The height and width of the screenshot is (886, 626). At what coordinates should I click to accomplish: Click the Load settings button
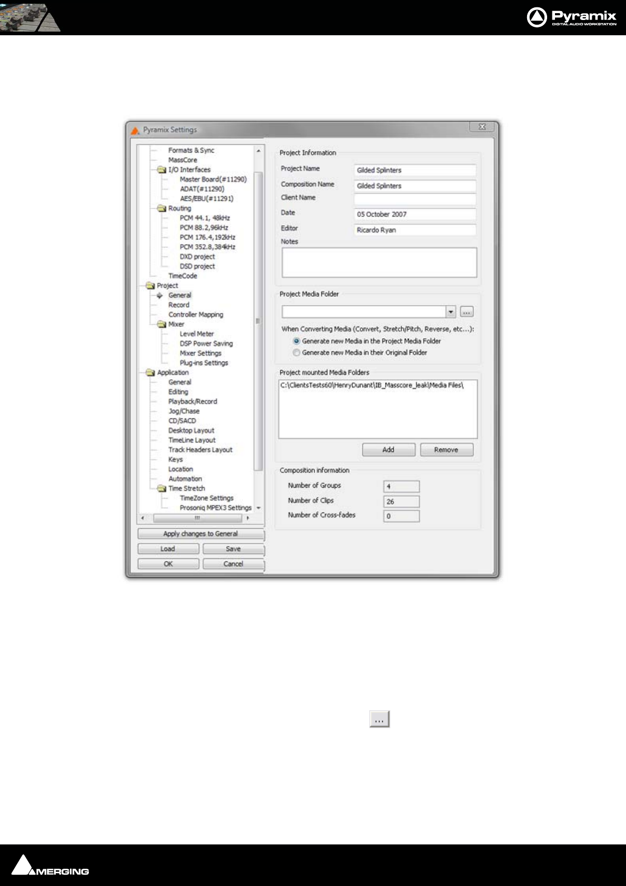pos(168,549)
